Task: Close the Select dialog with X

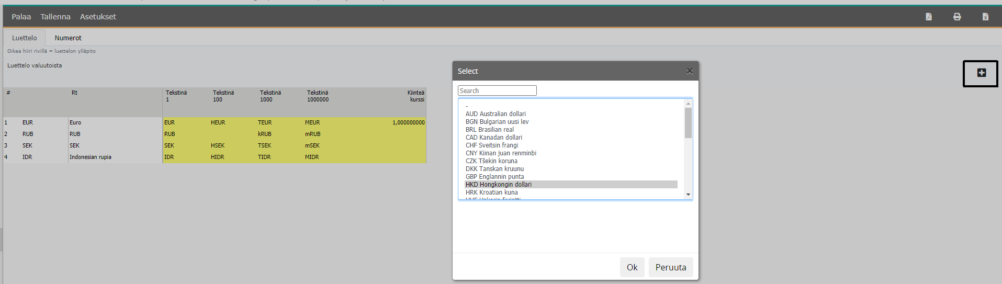Action: point(690,71)
